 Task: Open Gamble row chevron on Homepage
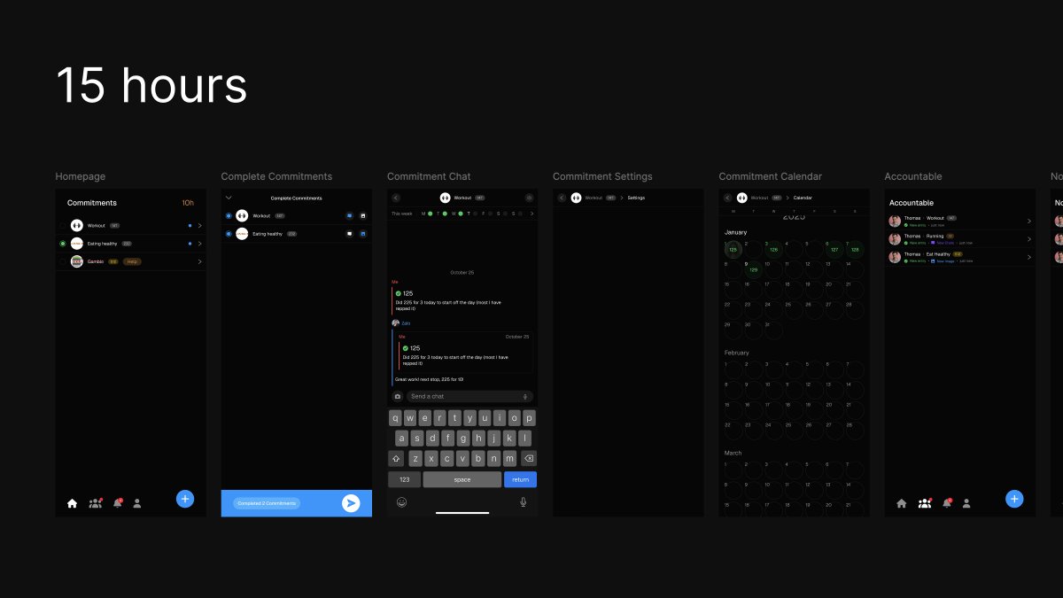199,261
